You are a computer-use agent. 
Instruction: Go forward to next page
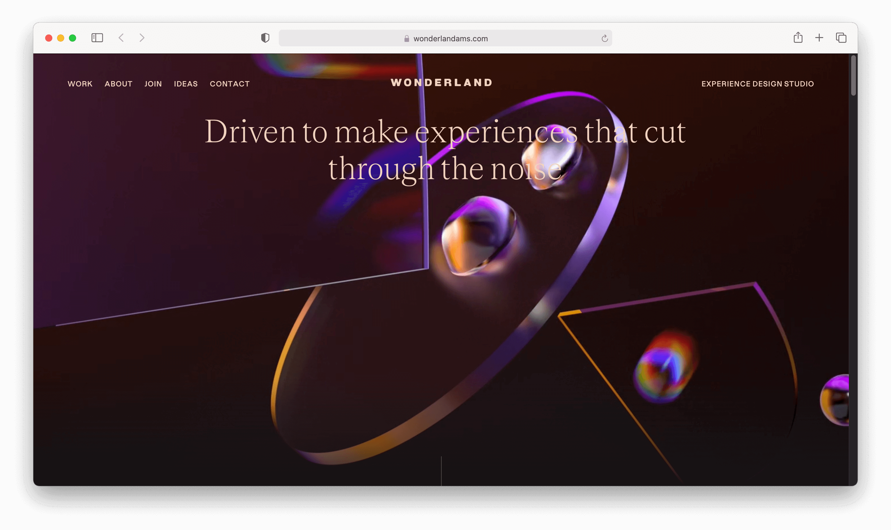[142, 38]
